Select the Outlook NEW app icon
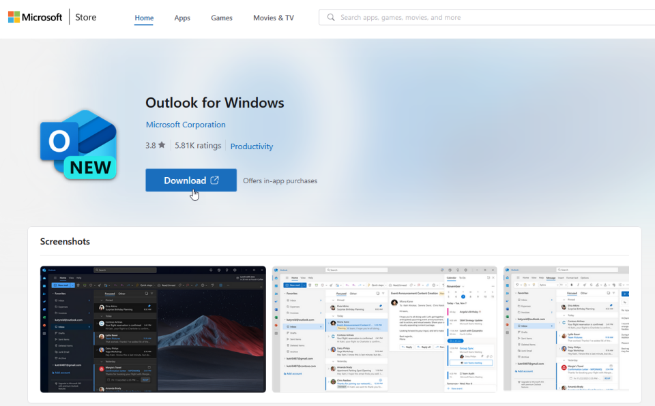Screen dimensions: 655x406 (x=77, y=144)
